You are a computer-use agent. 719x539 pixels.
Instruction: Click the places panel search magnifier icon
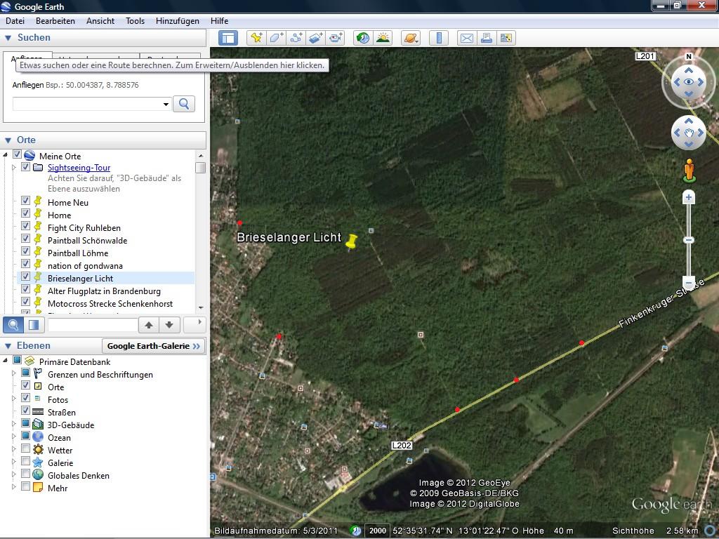point(13,325)
